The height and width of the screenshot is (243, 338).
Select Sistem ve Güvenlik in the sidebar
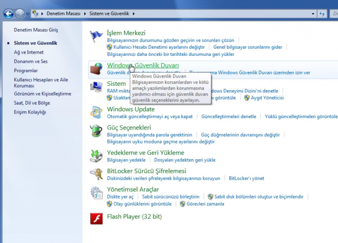click(x=36, y=43)
